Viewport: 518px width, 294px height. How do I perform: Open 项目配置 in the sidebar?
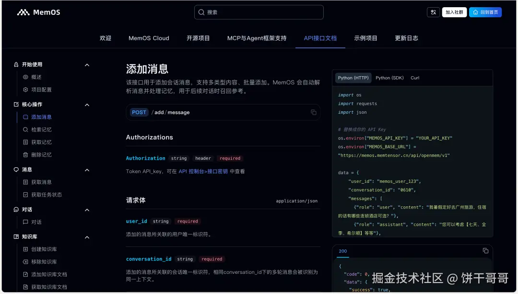41,90
